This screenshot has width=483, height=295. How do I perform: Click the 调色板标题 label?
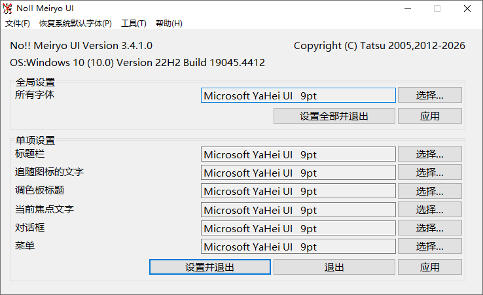tap(40, 190)
